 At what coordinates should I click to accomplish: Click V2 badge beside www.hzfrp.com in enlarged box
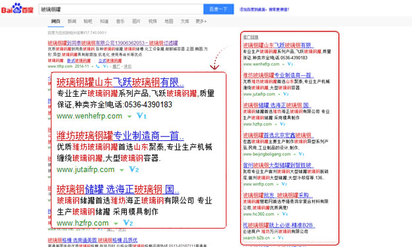click(128, 223)
